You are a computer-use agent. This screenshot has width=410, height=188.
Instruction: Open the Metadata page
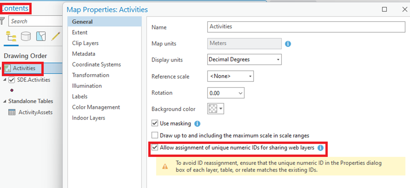click(x=84, y=54)
